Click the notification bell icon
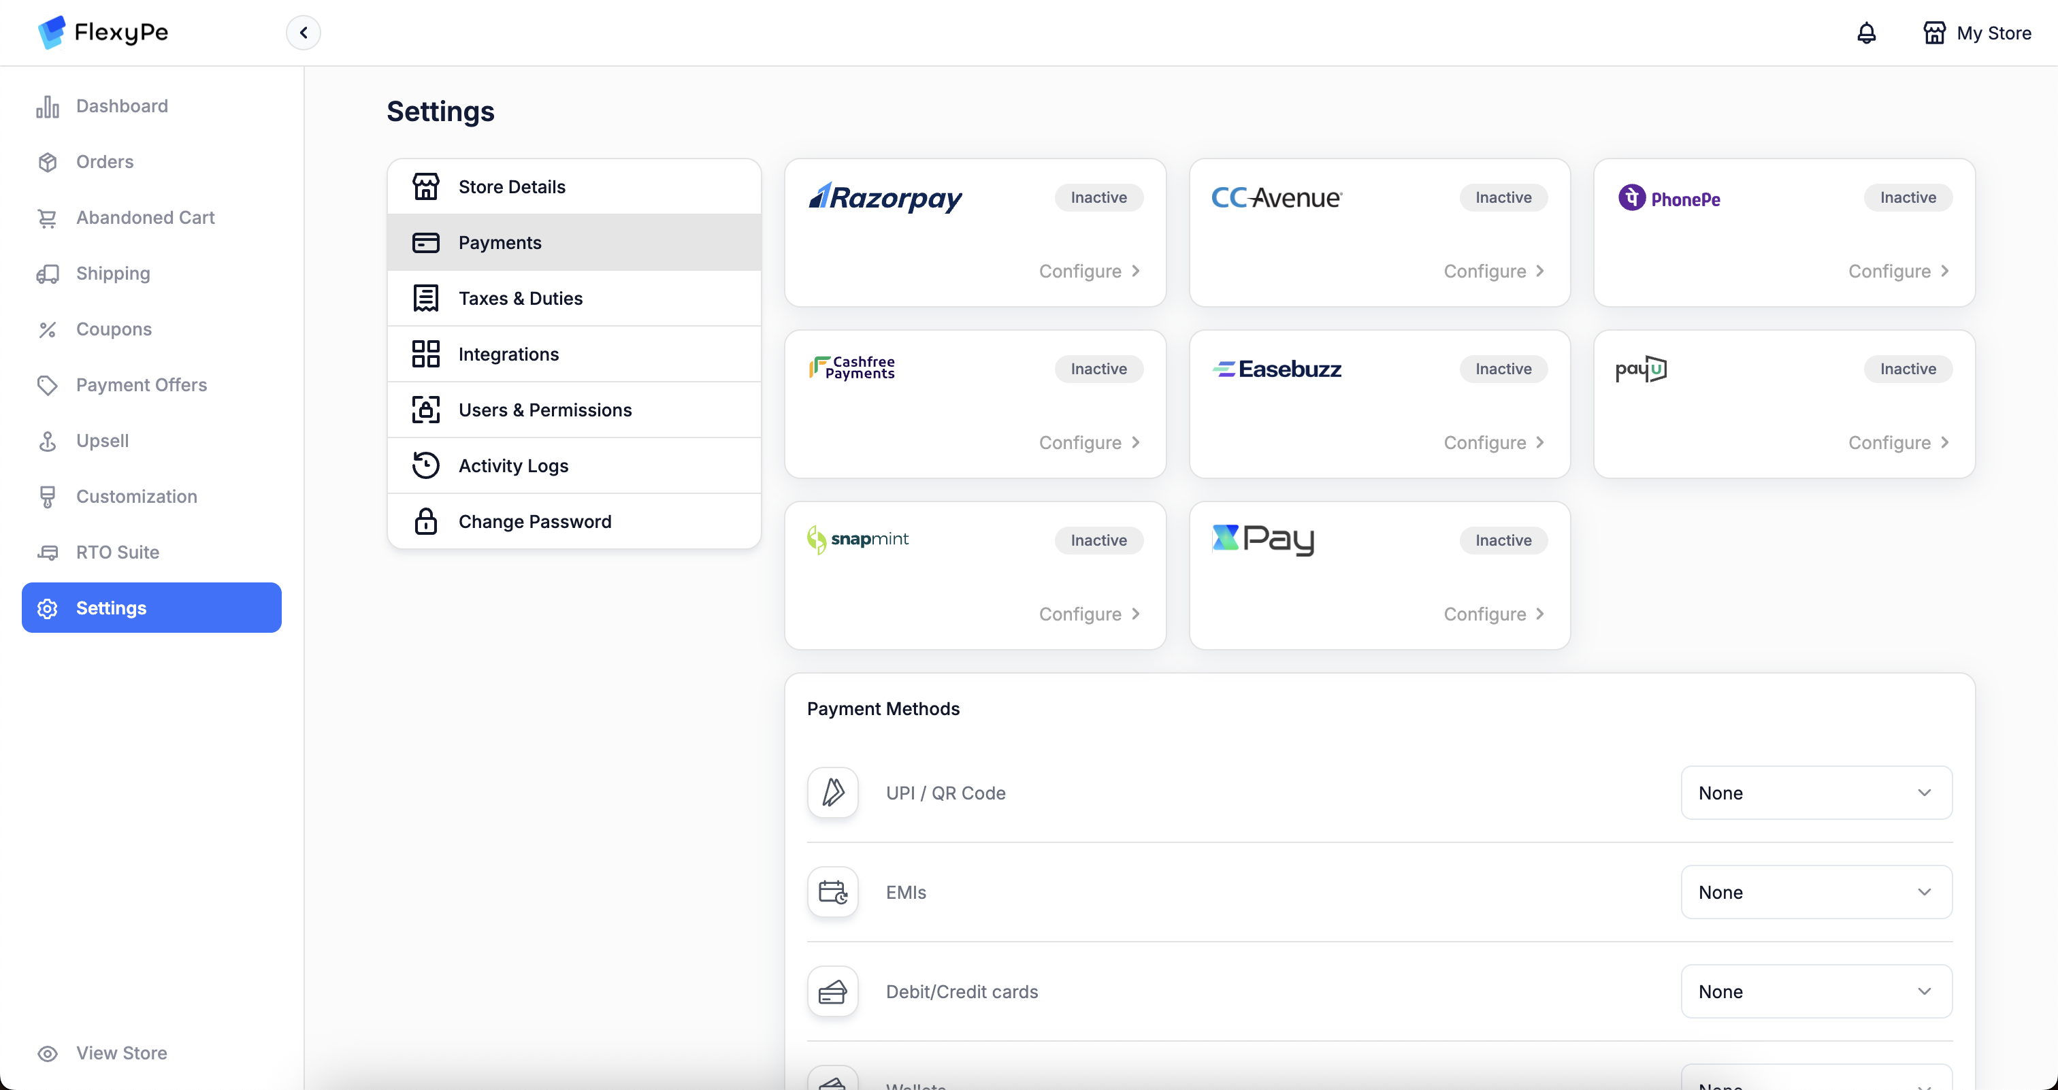2058x1090 pixels. pos(1866,33)
